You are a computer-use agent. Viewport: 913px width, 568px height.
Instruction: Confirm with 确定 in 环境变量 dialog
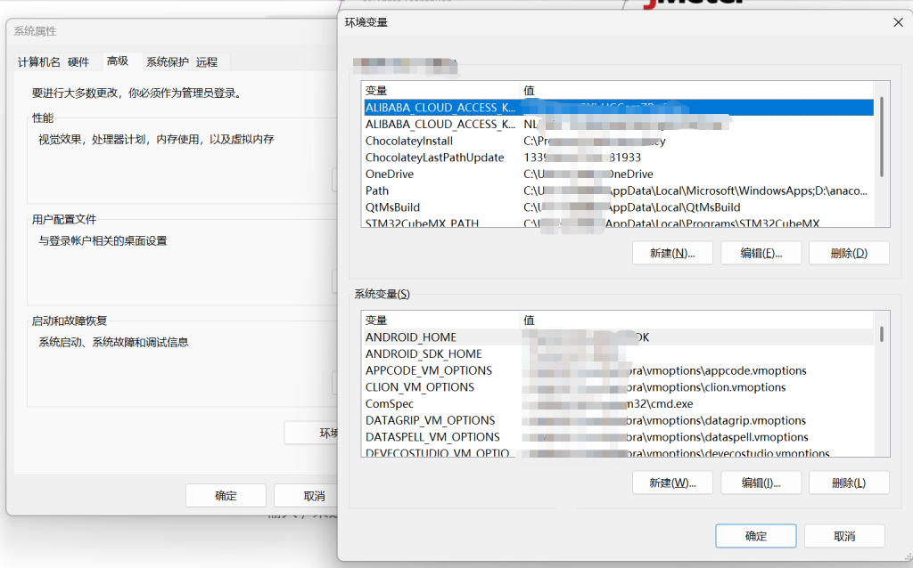pos(755,536)
